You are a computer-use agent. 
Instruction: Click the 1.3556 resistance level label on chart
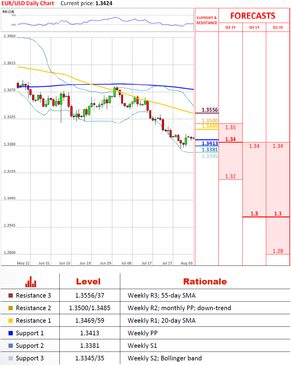210,110
